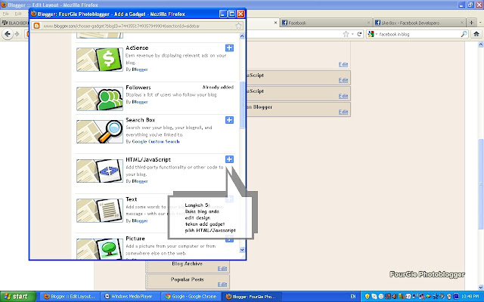The height and width of the screenshot is (302, 484).
Task: Edit the Popular Posts gadget
Action: click(222, 285)
